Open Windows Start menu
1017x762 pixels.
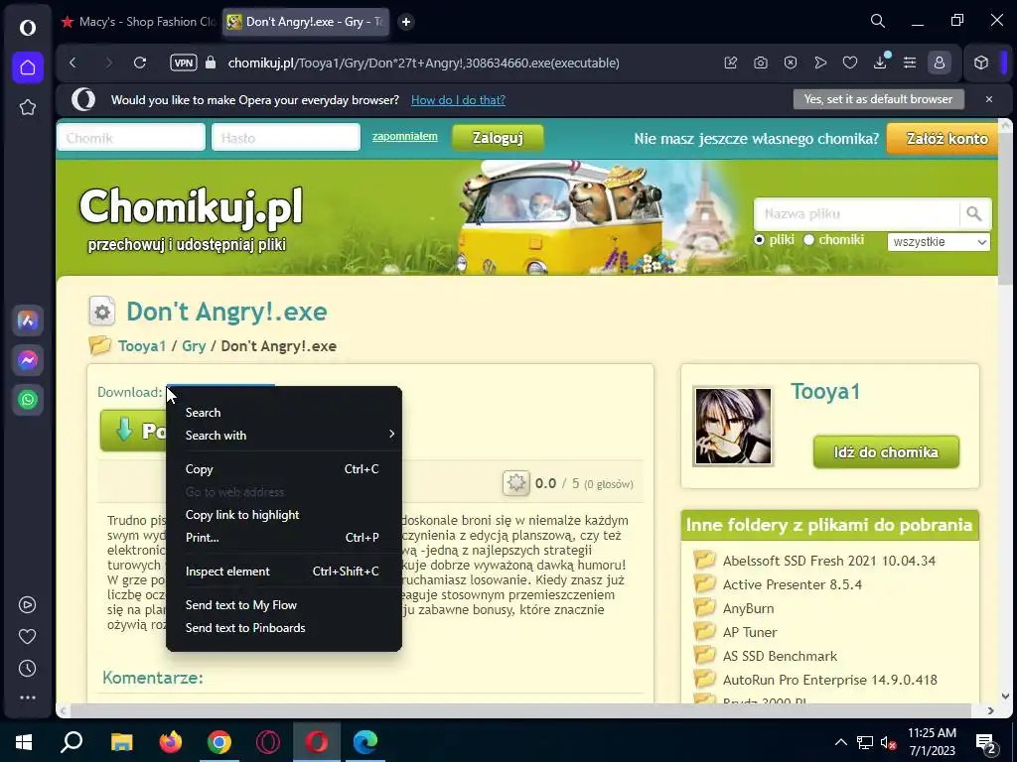[x=24, y=742]
